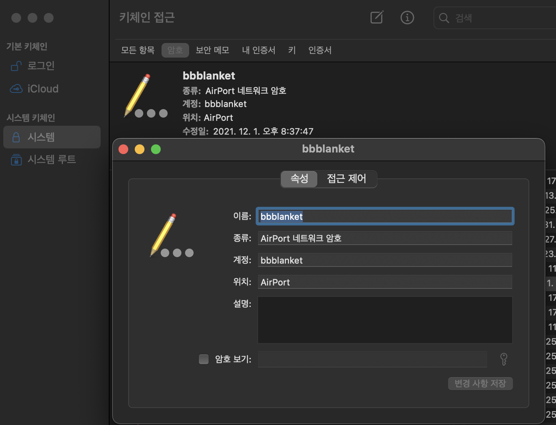
Task: Open the info icon in the toolbar
Action: (407, 17)
